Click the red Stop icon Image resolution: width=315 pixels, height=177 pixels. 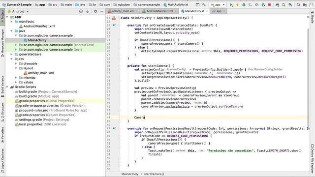[x=269, y=4]
